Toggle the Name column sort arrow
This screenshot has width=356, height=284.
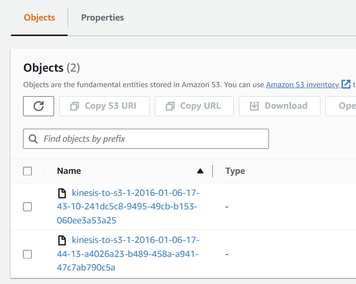click(x=200, y=171)
